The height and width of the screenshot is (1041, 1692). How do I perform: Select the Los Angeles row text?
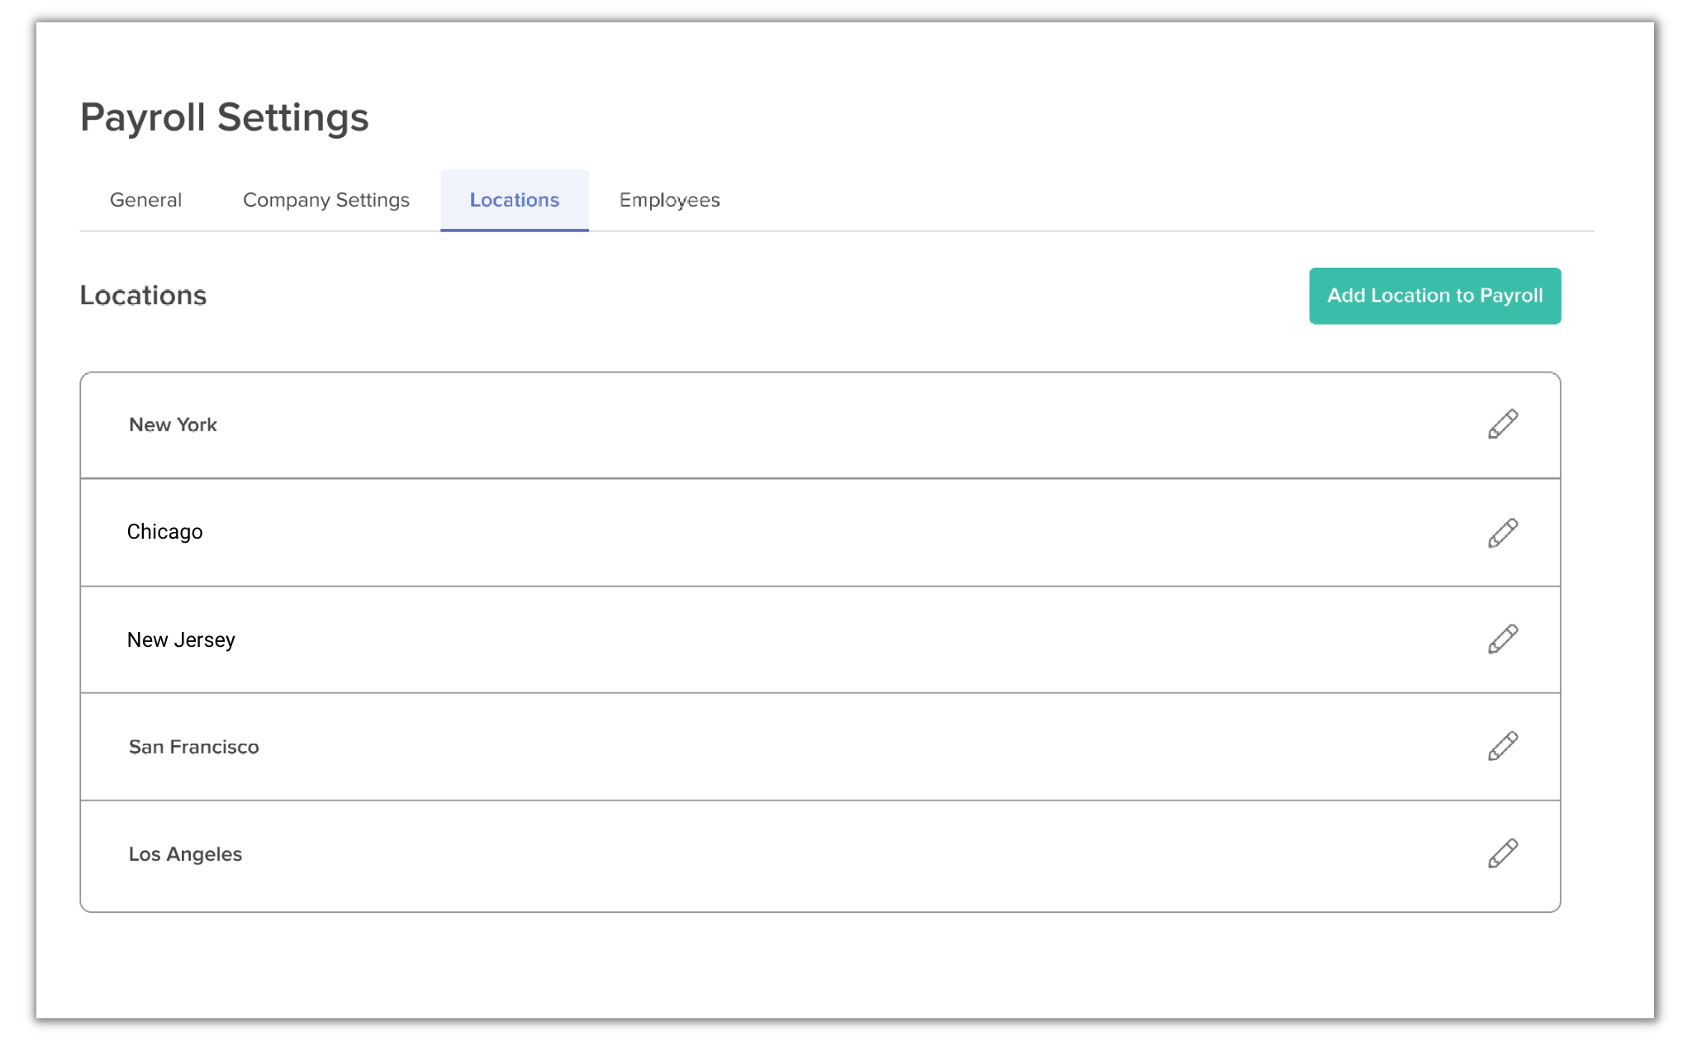point(185,854)
